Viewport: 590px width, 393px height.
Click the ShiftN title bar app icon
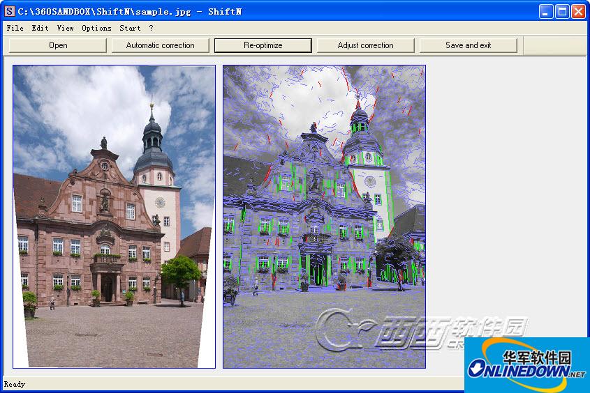[x=9, y=11]
